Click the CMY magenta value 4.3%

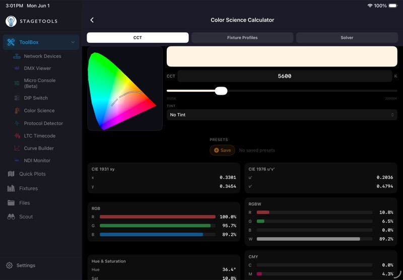pyautogui.click(x=387, y=274)
